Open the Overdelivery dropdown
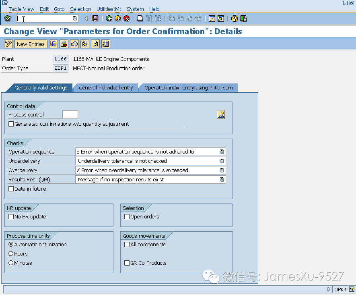356x295 pixels. (222, 170)
